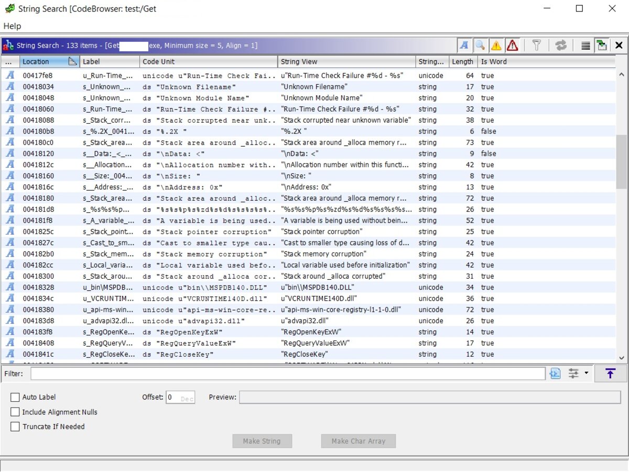Sort by the Label column header
Viewport: 629px width, 472px height.
pyautogui.click(x=110, y=62)
